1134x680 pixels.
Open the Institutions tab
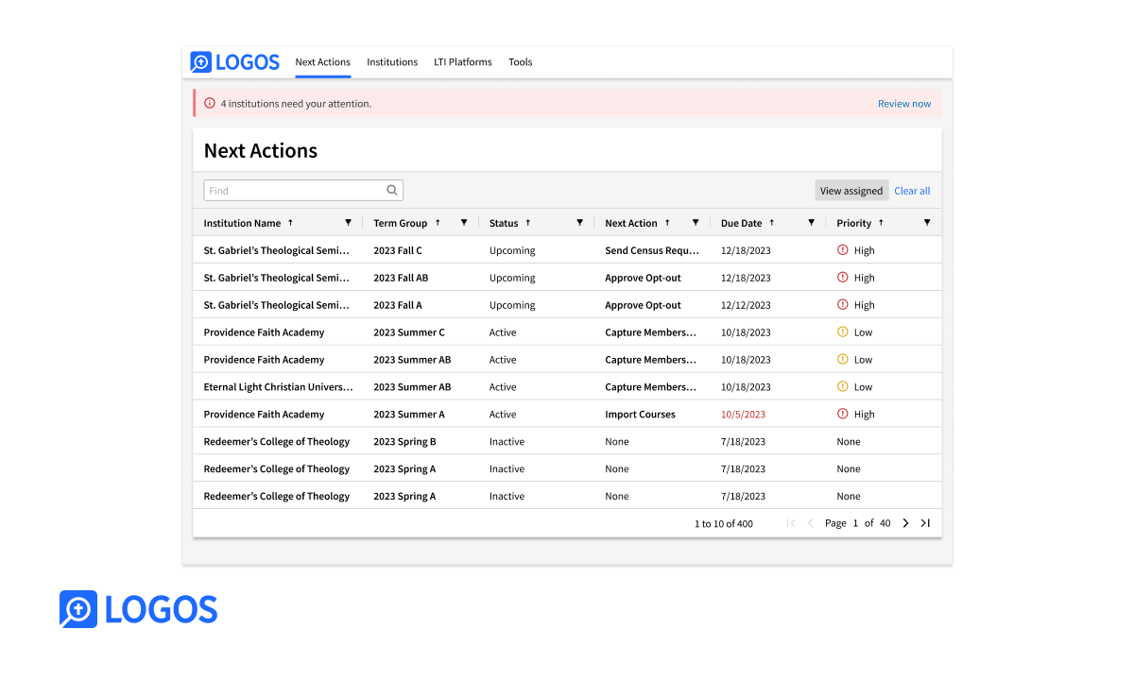coord(392,62)
